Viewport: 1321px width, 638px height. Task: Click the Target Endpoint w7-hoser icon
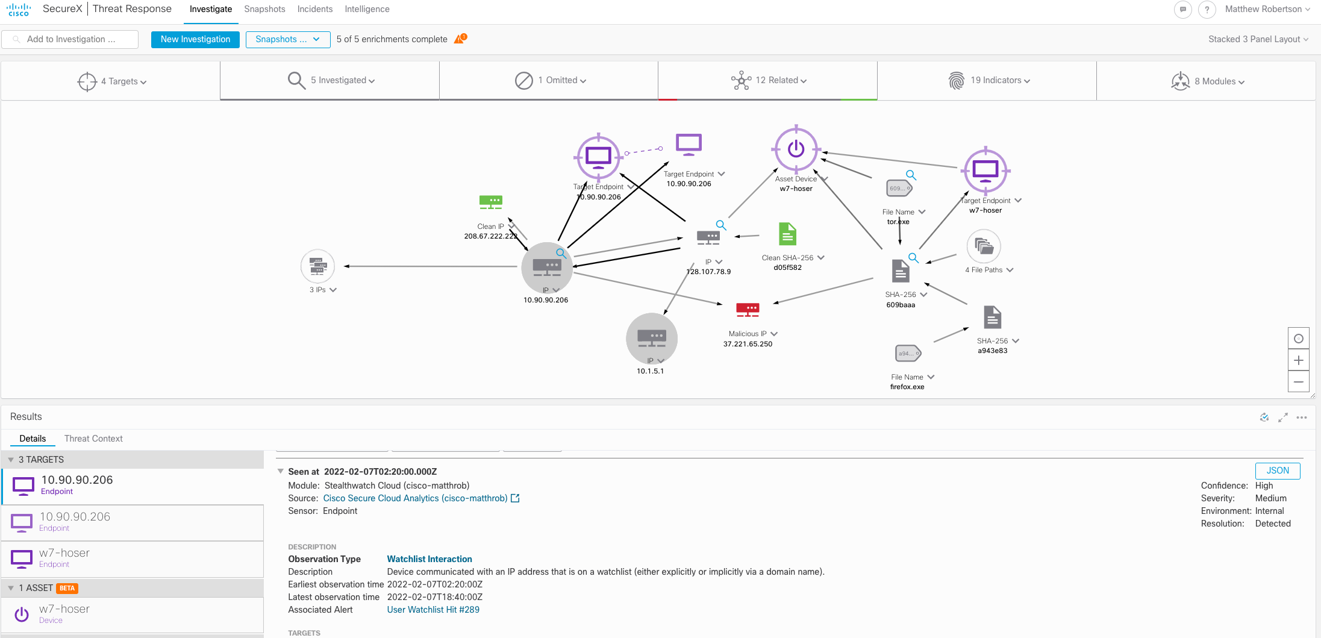(x=986, y=172)
